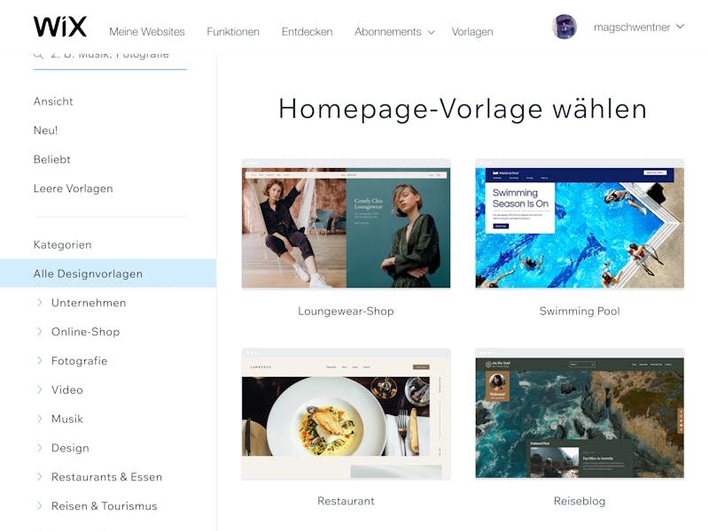
Task: Expand the Design category chevron
Action: click(39, 448)
